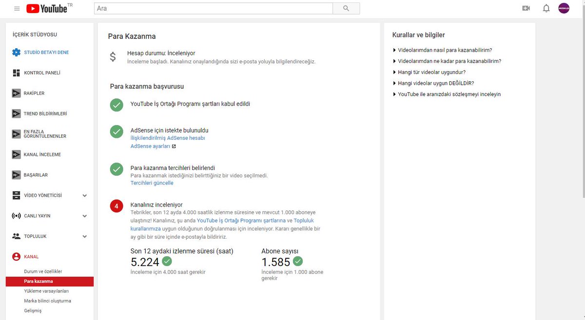
Task: Open the AdSense ayarları link
Action: point(150,146)
